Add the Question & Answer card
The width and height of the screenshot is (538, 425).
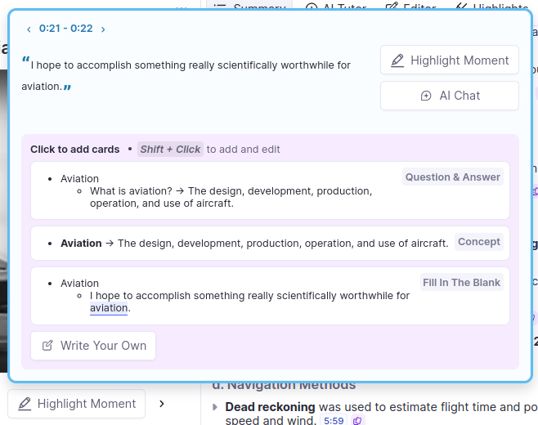(267, 190)
